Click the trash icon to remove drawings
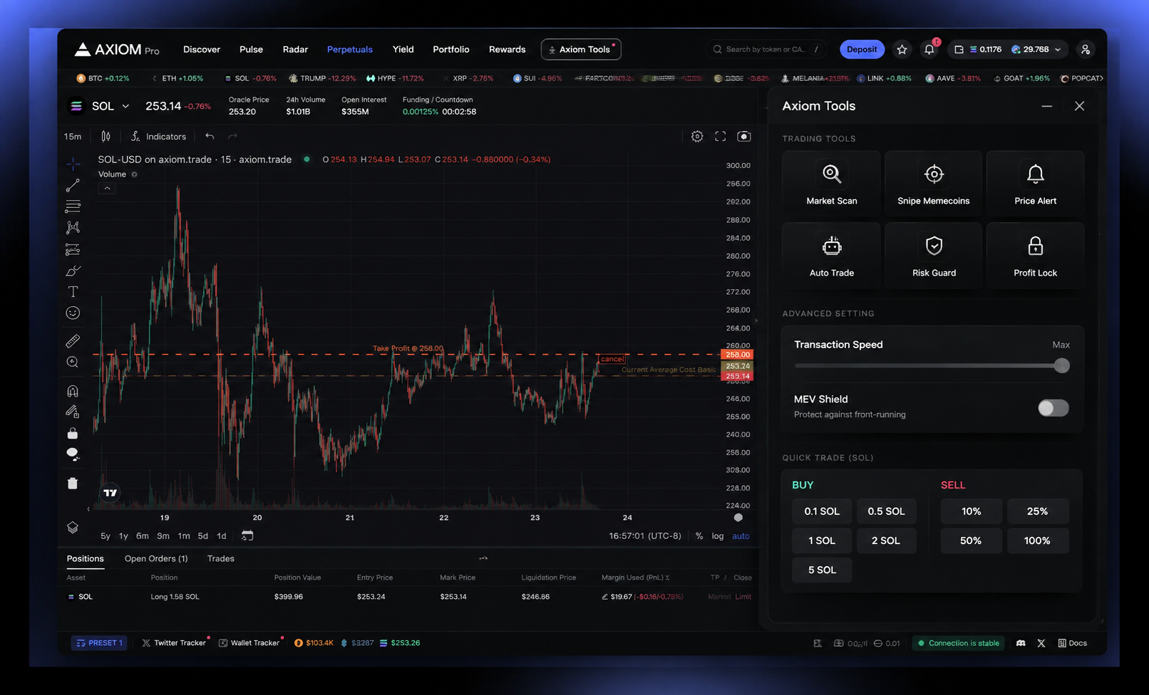The height and width of the screenshot is (695, 1149). (73, 484)
